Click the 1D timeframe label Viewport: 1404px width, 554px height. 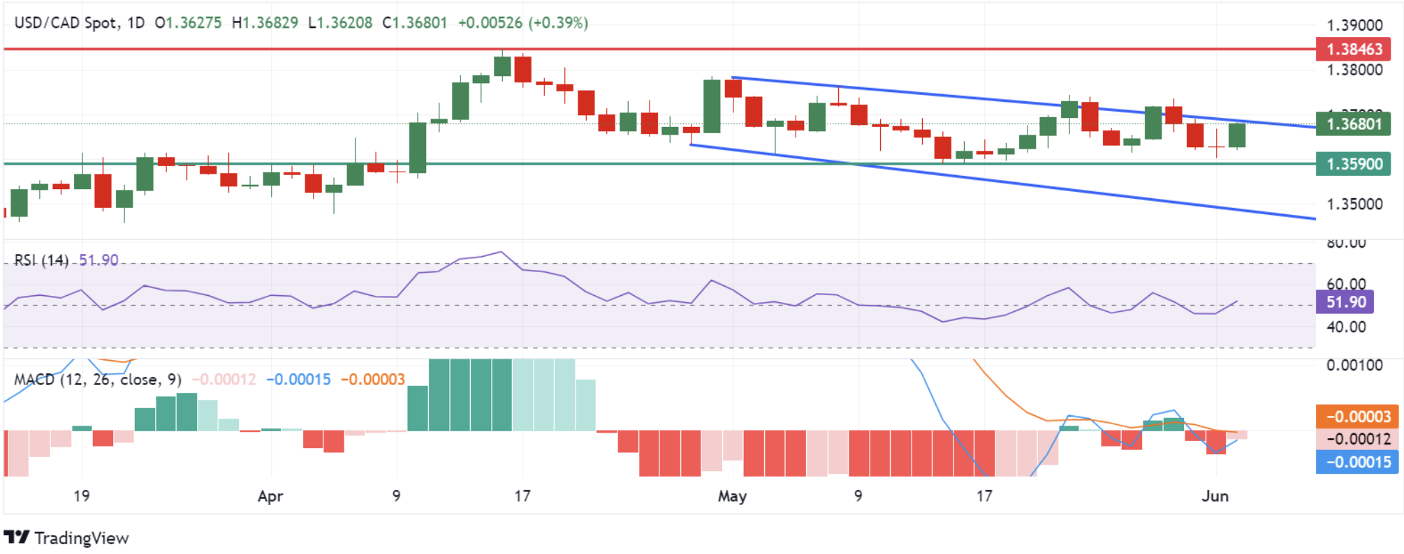pos(136,23)
